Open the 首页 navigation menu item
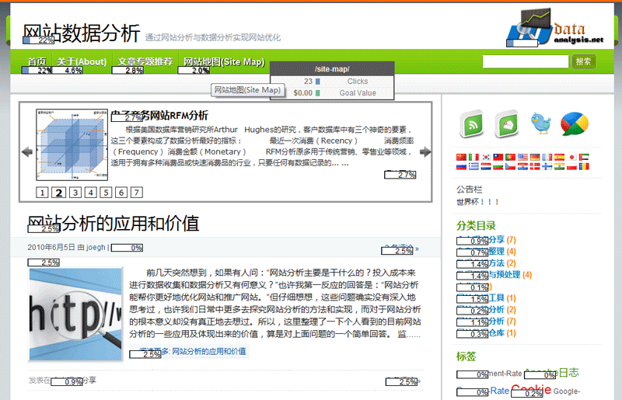 coord(37,61)
